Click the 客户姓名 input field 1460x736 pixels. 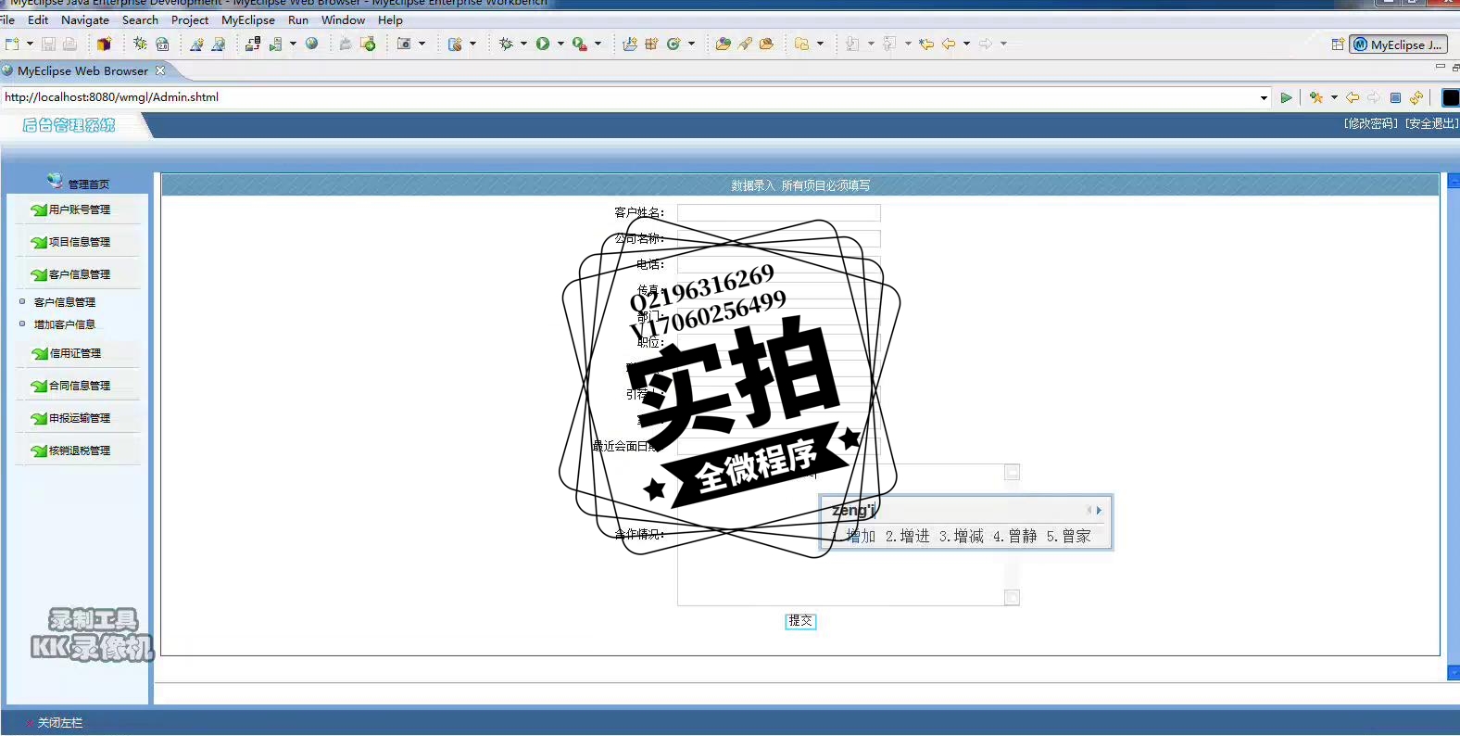point(778,213)
